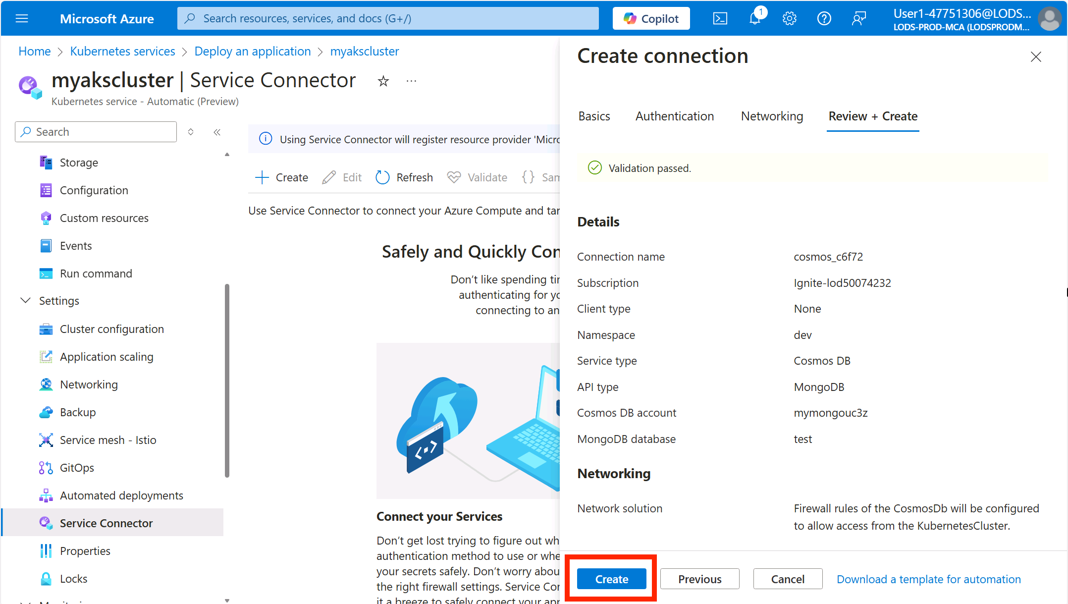
Task: Click the Backup cloud icon
Action: [46, 412]
